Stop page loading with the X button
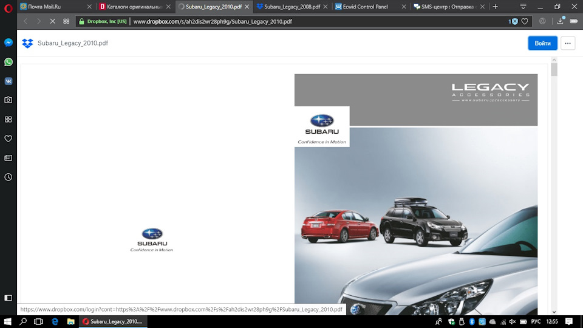This screenshot has height=328, width=583. 52,21
